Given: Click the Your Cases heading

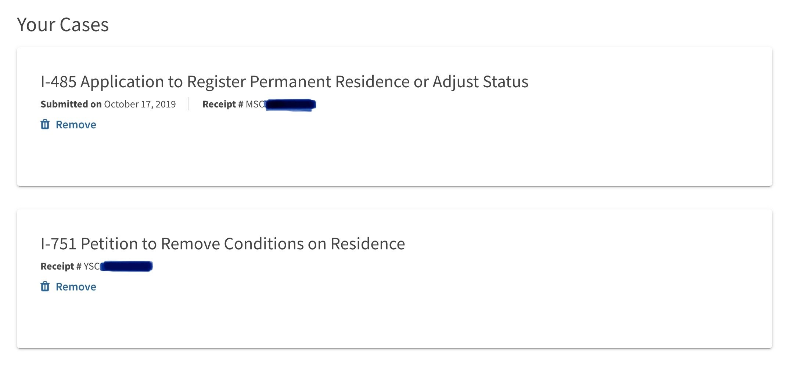Looking at the screenshot, I should 63,25.
